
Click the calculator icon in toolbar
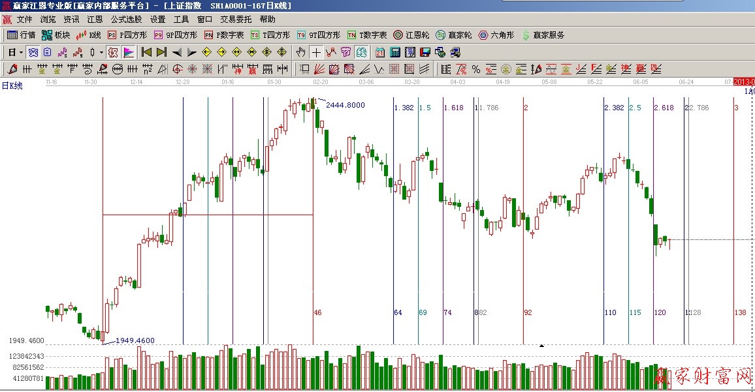coord(396,52)
